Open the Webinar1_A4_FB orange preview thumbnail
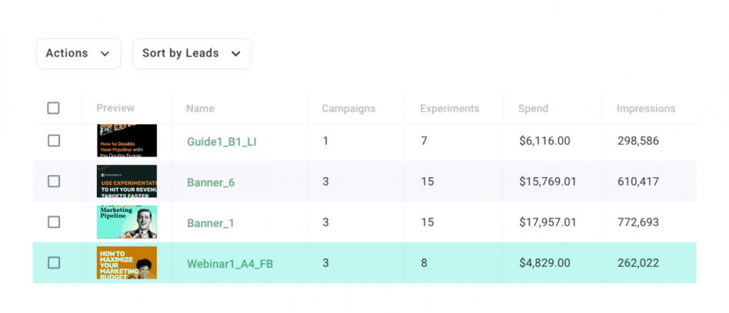This screenshot has height=313, width=729. point(127,262)
